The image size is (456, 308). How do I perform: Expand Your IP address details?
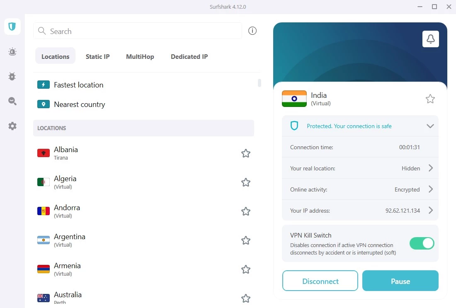pyautogui.click(x=430, y=210)
